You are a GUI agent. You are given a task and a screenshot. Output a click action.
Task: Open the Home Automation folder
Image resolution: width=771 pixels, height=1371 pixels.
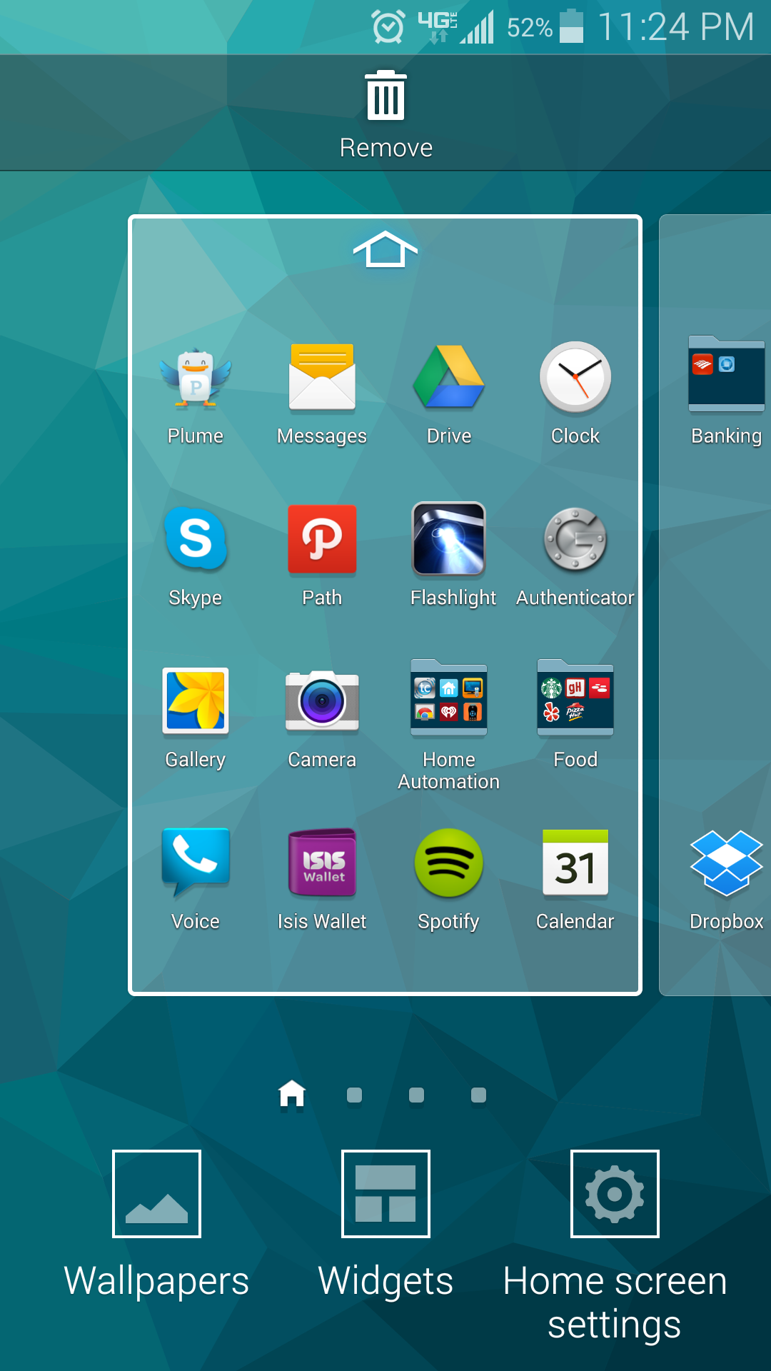coord(449,698)
